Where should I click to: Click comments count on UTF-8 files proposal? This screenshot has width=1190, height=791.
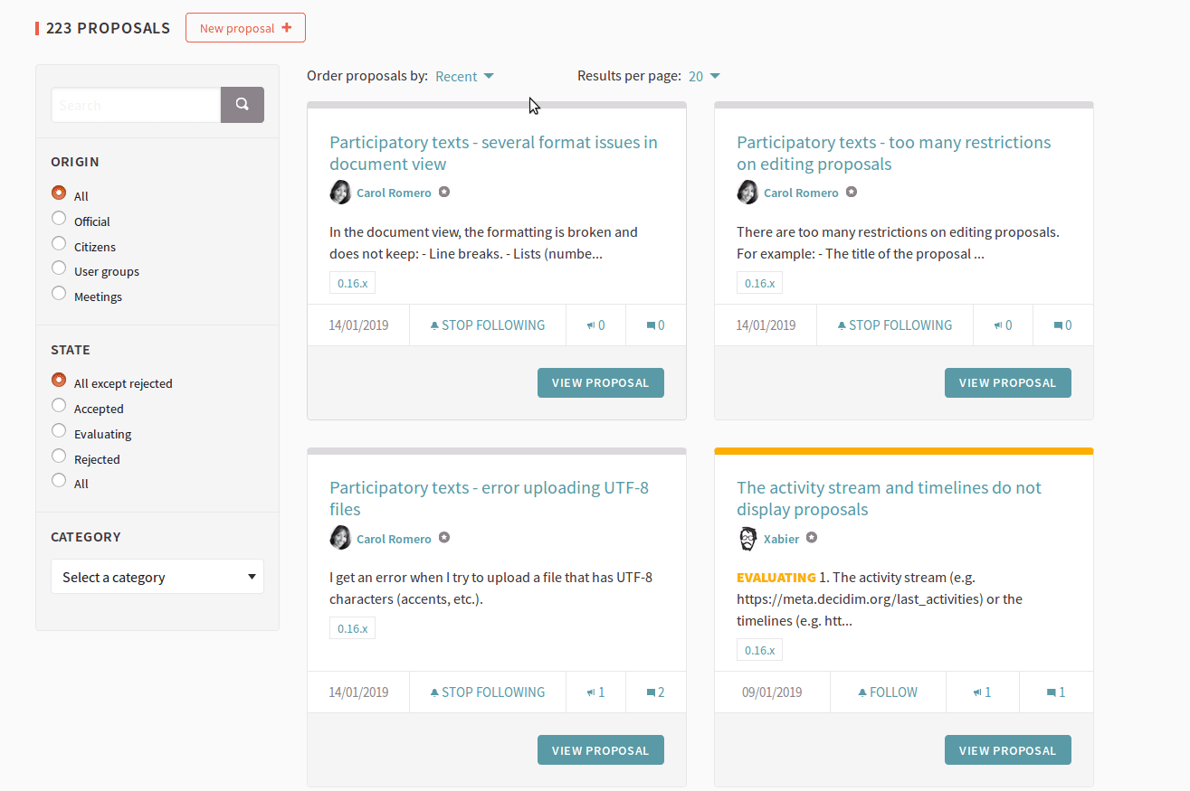click(x=656, y=692)
